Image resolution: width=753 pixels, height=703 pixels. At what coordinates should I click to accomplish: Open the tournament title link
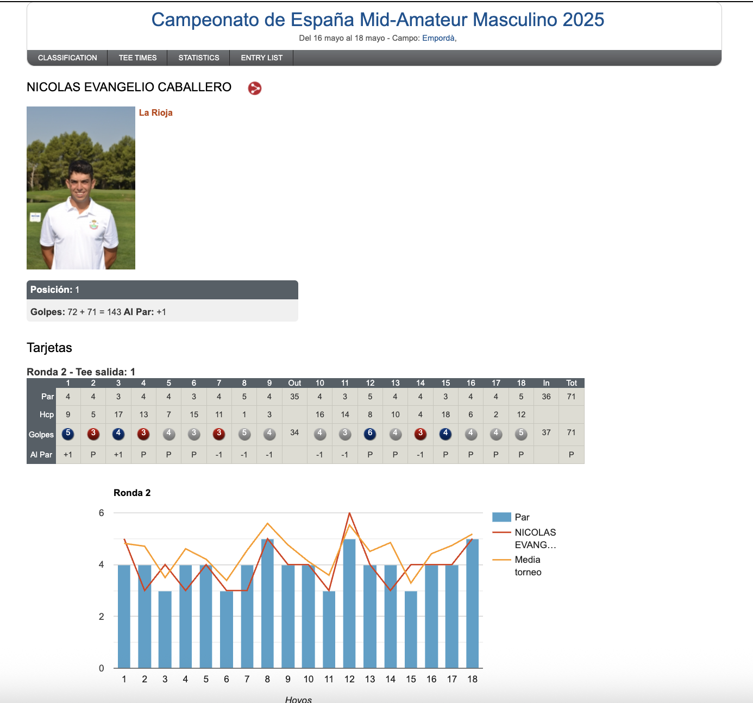coord(377,20)
